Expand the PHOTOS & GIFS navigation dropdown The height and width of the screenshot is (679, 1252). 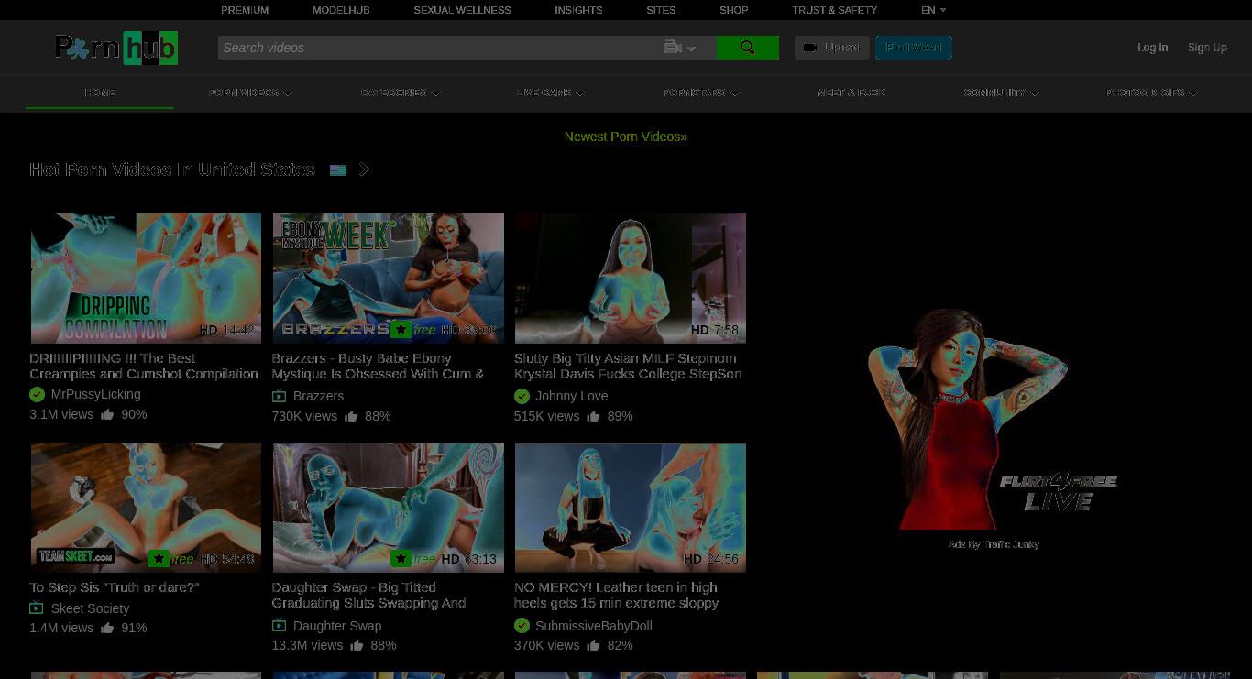[x=1152, y=93]
